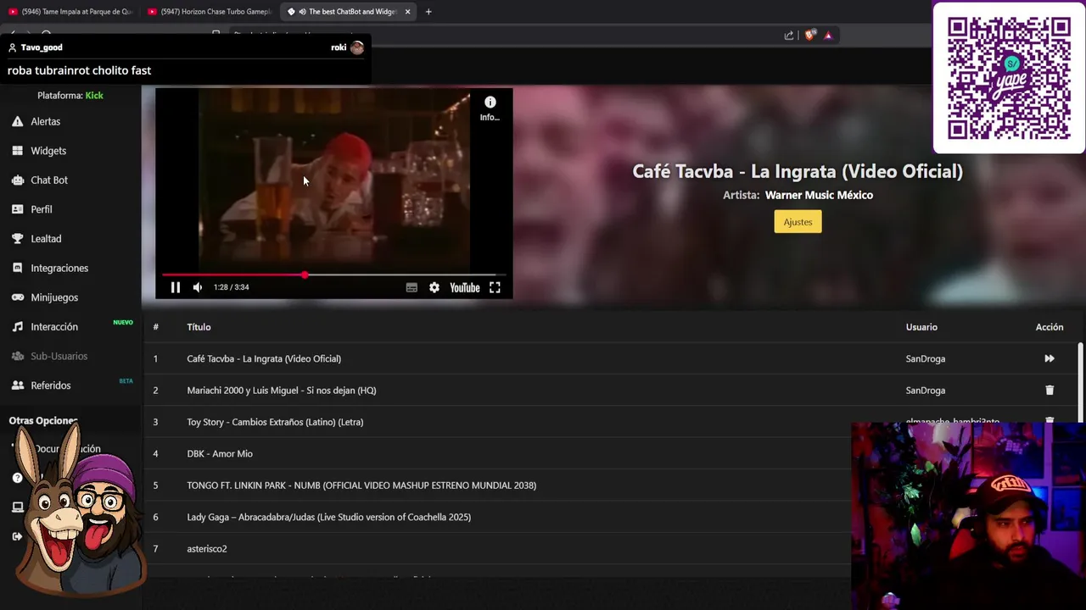Go to Chat Bot settings
The image size is (1086, 610).
click(48, 180)
